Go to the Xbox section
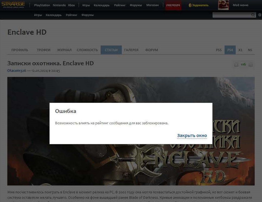Image resolution: width=262 pixels, height=202 pixels. pos(71,5)
